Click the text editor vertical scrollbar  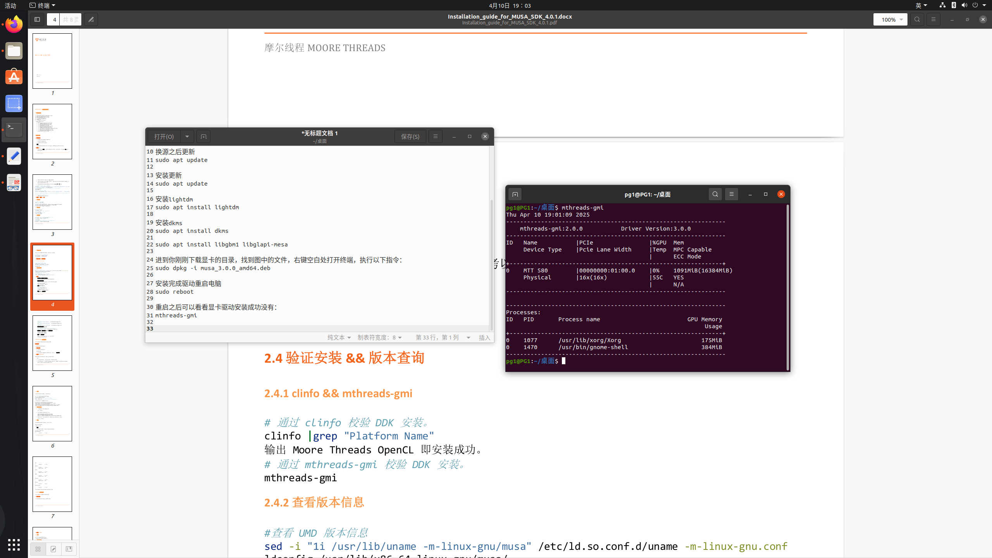point(492,265)
